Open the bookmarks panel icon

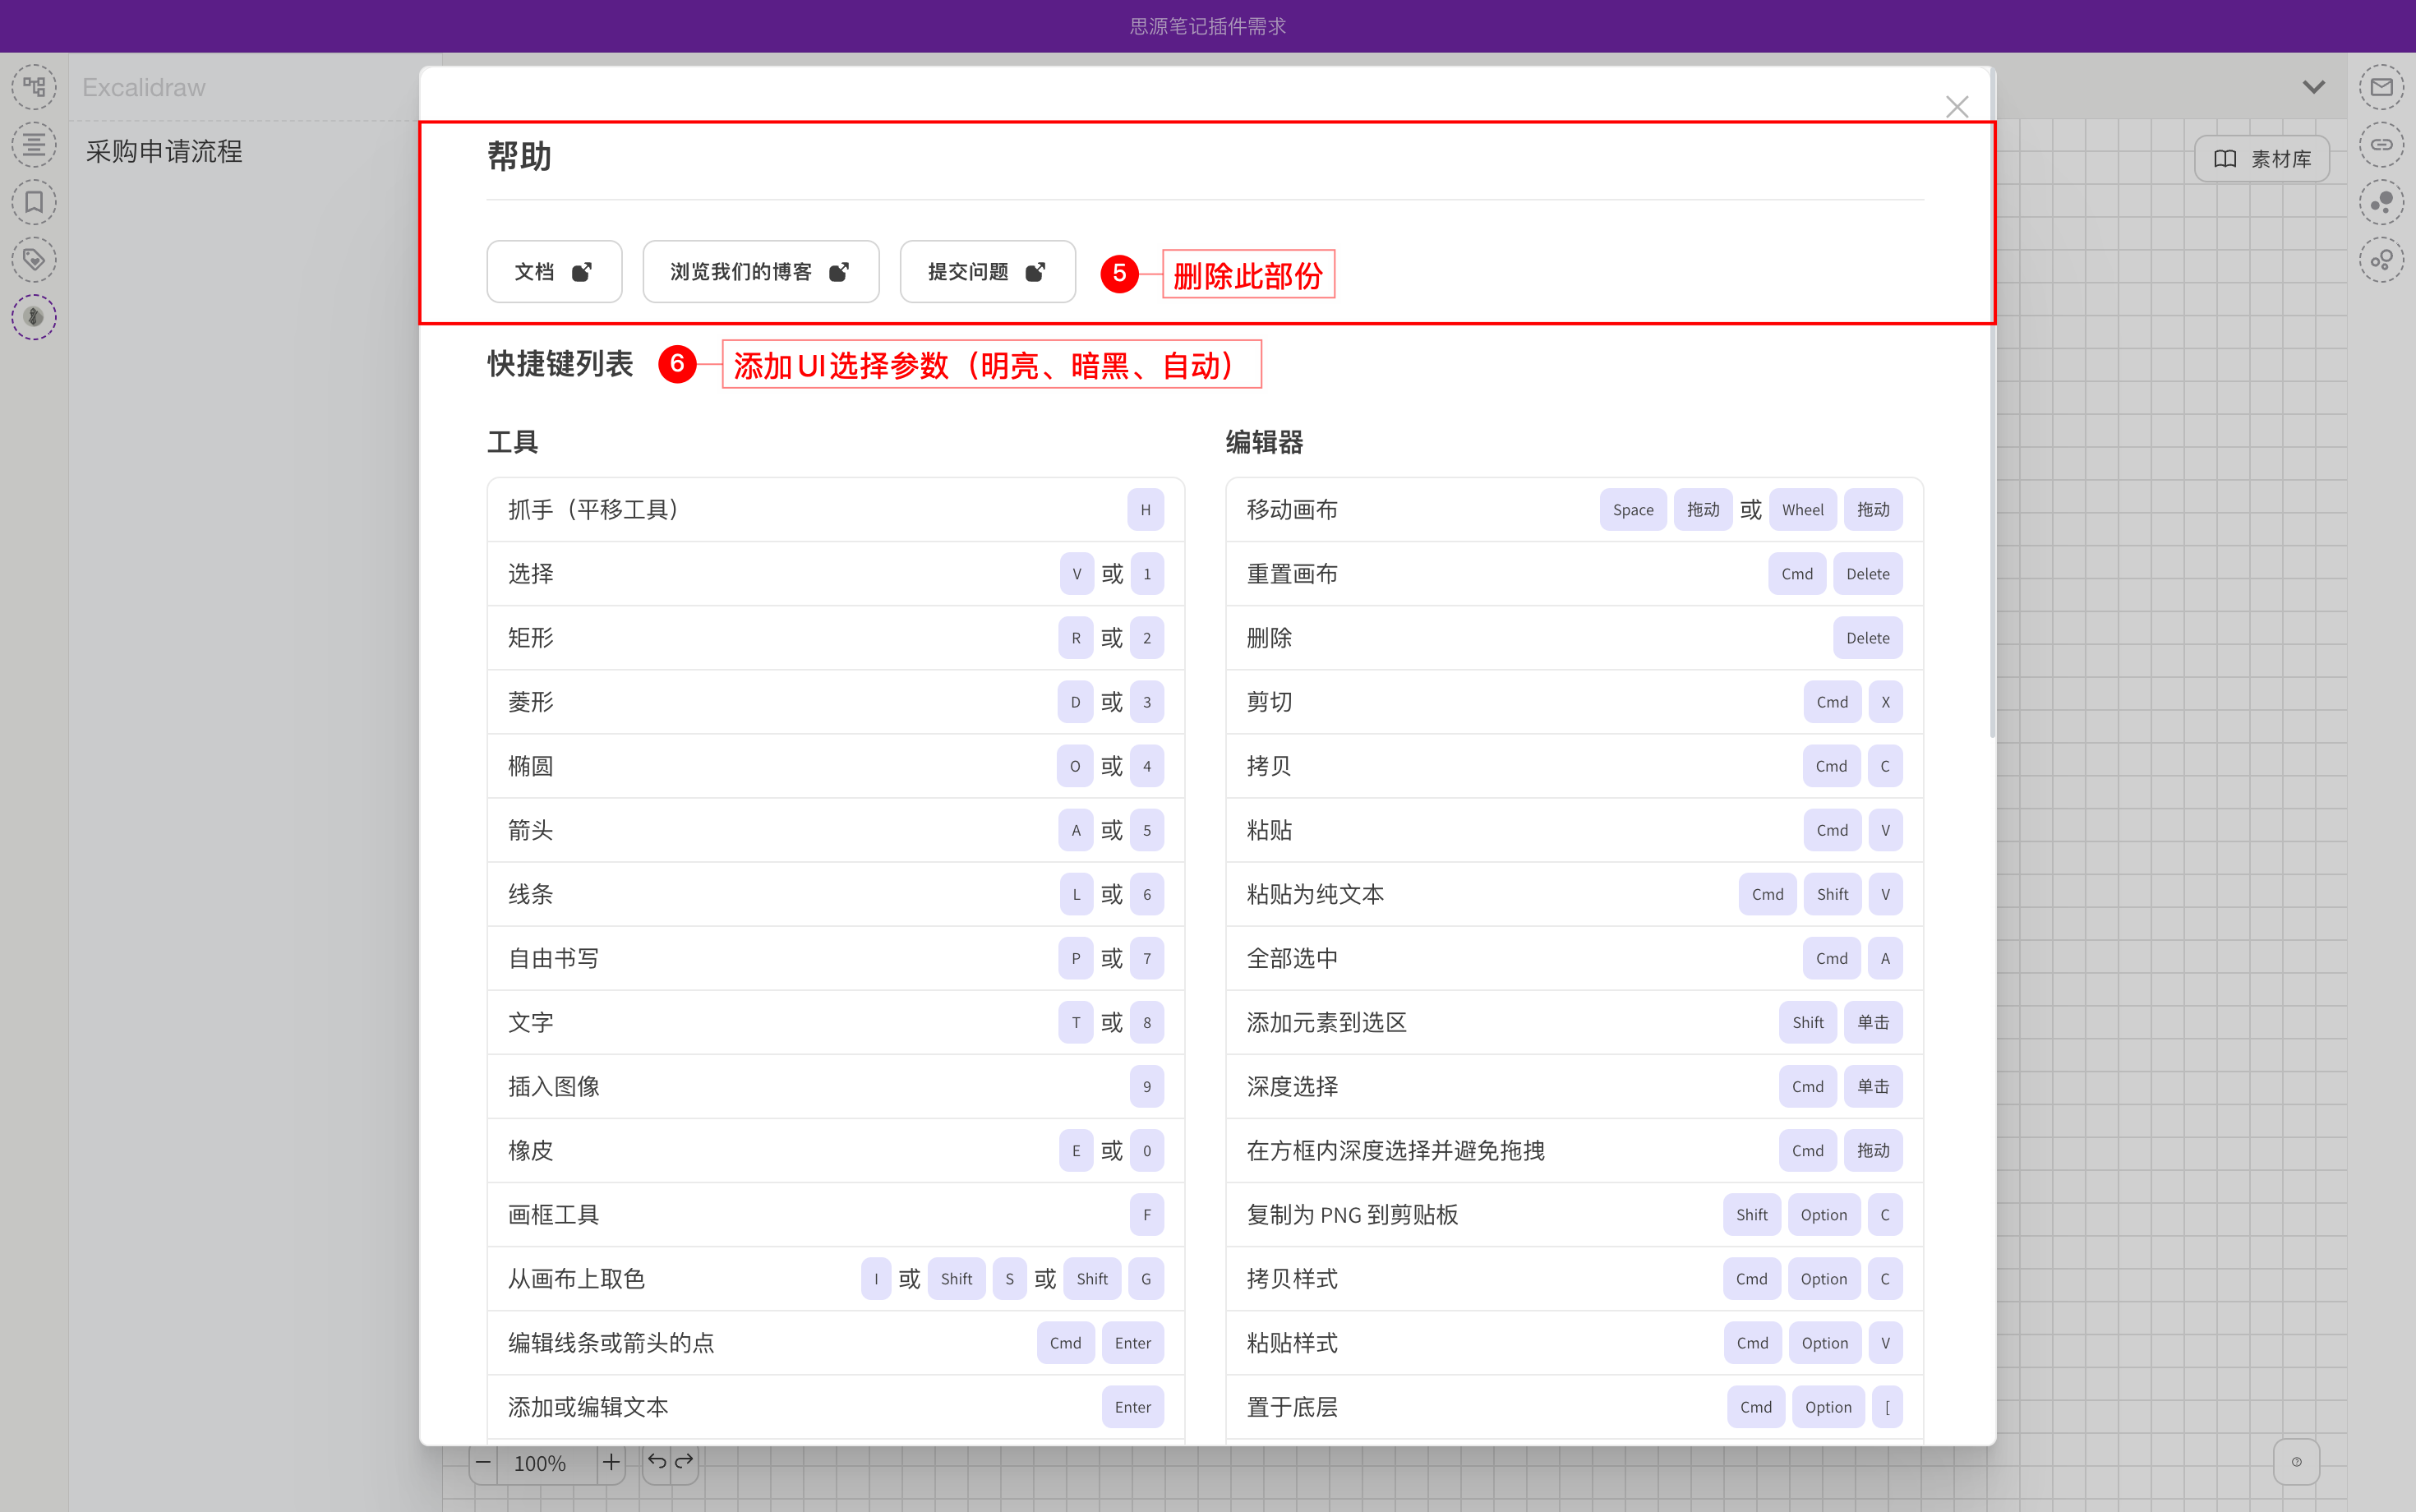point(34,203)
